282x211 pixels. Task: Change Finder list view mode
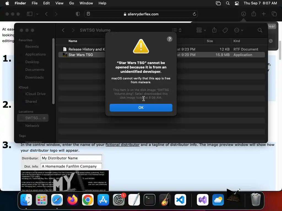click(x=177, y=30)
